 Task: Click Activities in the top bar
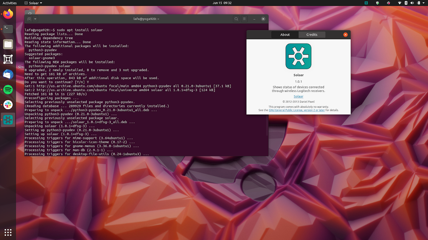click(9, 3)
